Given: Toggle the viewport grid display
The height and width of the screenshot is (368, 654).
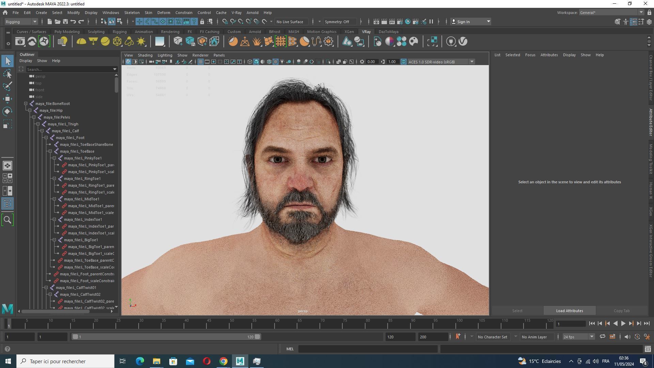Looking at the screenshot, I should click(200, 62).
